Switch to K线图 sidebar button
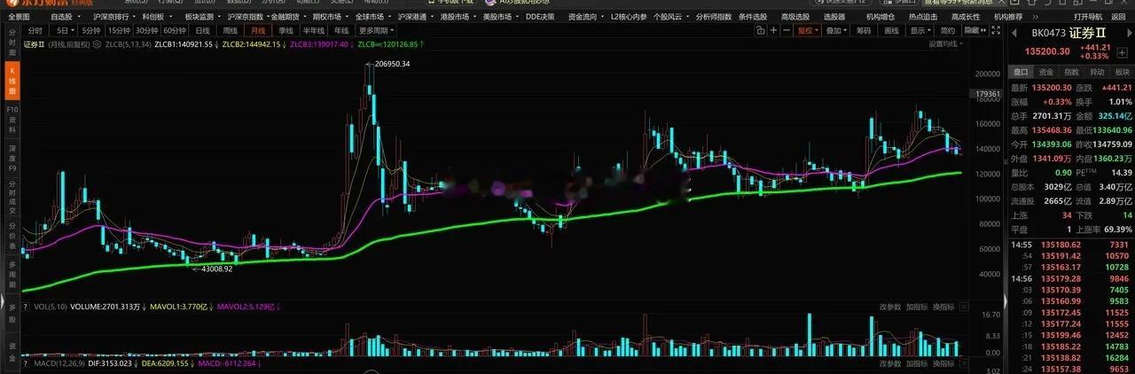Screen dimensions: 1135x374 pos(12,81)
